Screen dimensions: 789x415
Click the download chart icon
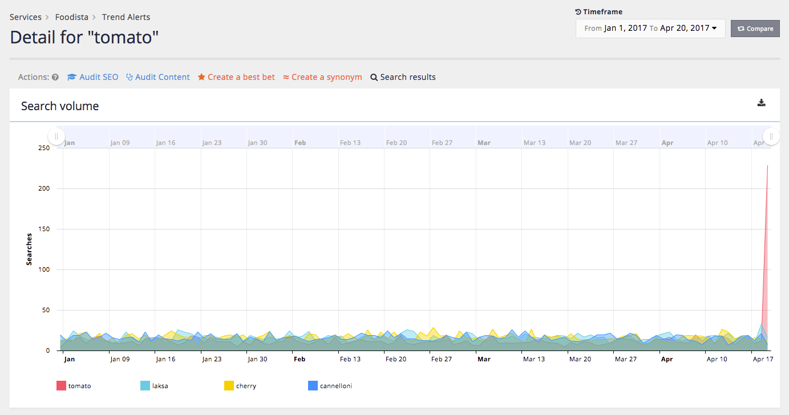(761, 103)
